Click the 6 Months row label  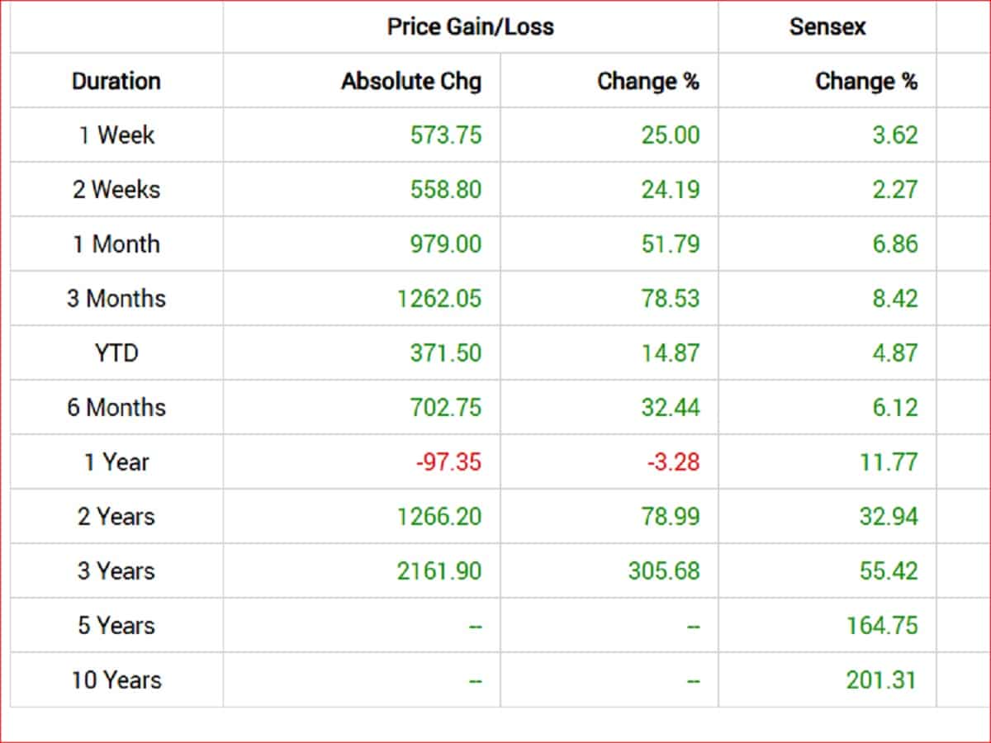(x=116, y=408)
